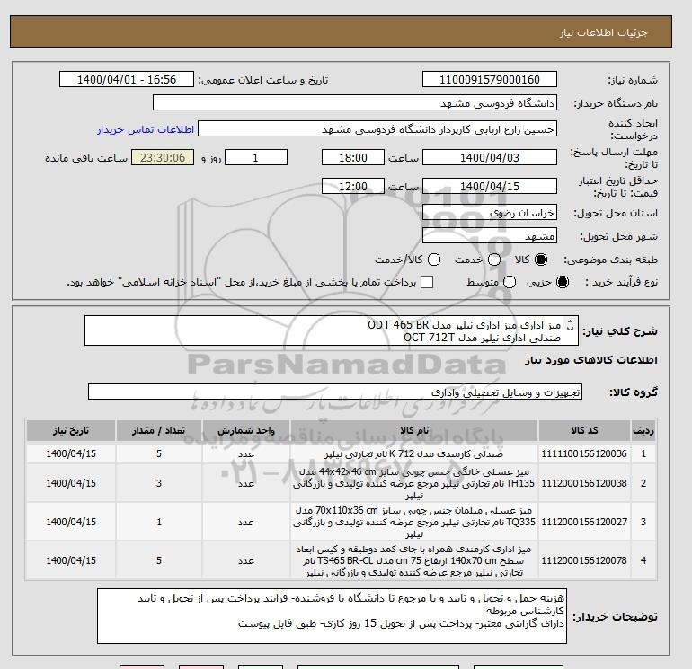Image resolution: width=692 pixels, height=669 pixels.
Task: Click the remaining days field showing 1
Action: point(256,157)
